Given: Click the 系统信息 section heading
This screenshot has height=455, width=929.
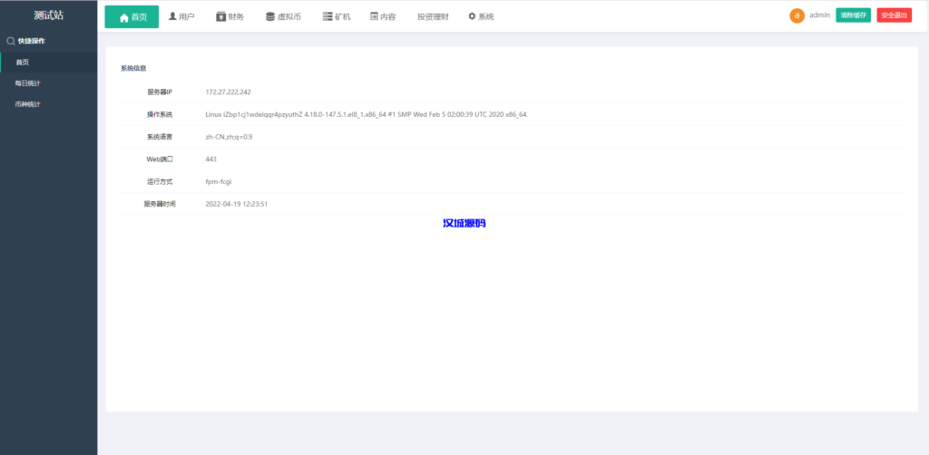Looking at the screenshot, I should click(133, 68).
